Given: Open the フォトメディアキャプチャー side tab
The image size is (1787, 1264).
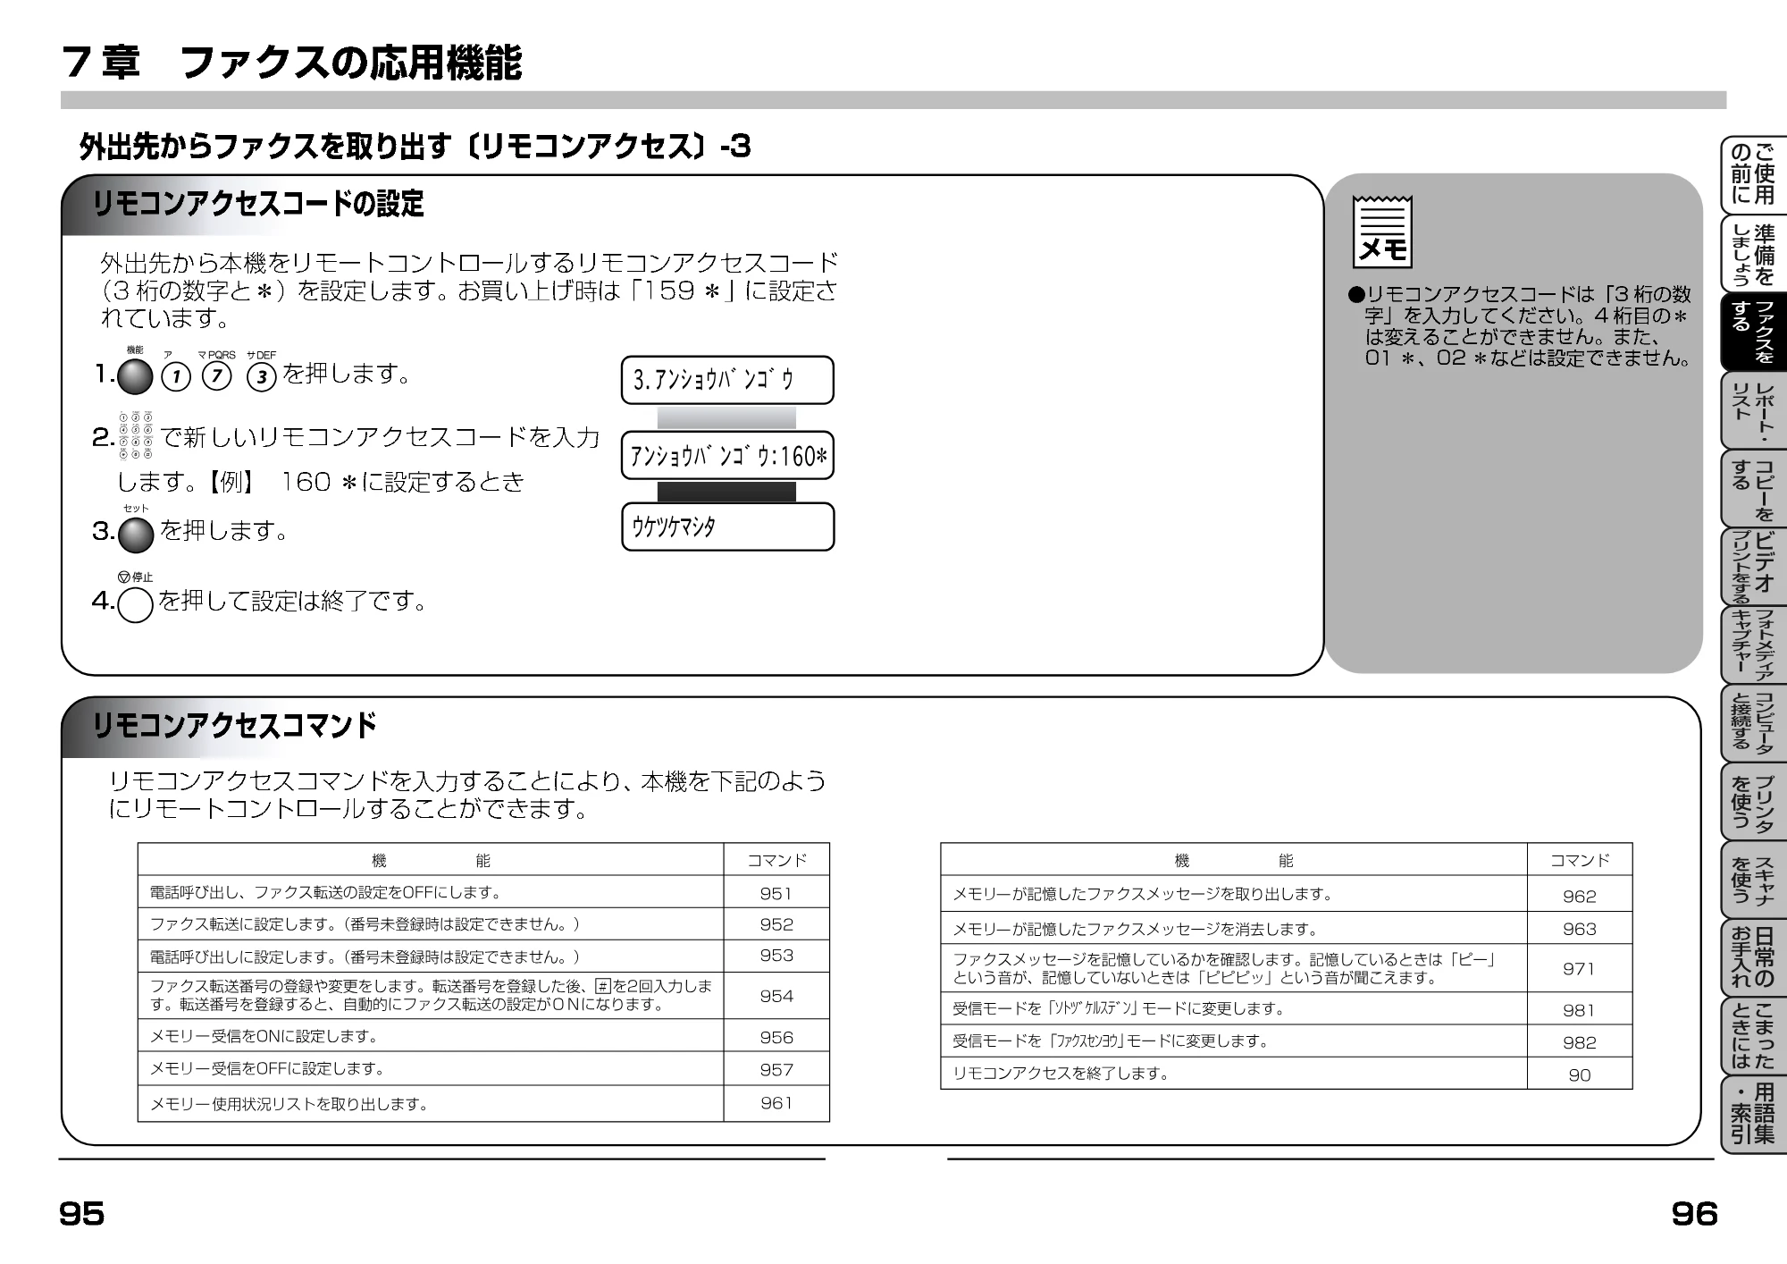Looking at the screenshot, I should 1753,645.
